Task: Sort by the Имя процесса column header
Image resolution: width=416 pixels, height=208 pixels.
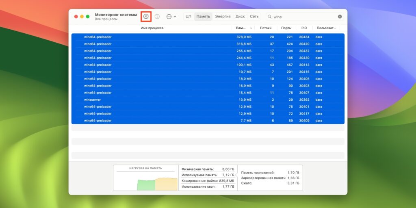Action: pyautogui.click(x=152, y=28)
